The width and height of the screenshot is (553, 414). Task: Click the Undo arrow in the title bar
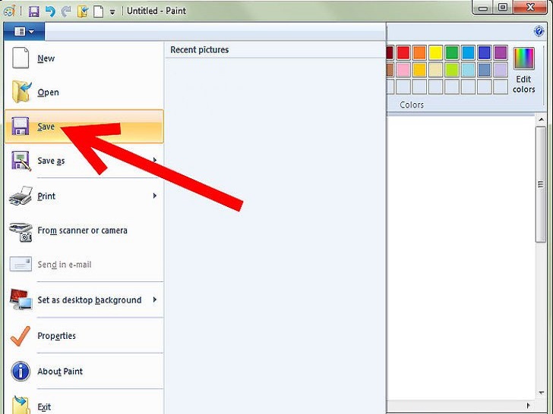50,11
